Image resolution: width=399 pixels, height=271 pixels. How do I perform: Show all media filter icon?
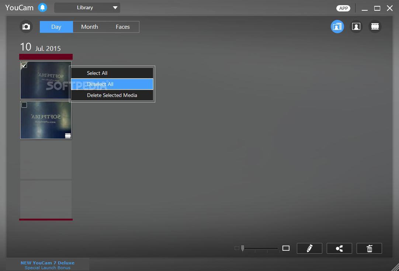pyautogui.click(x=337, y=27)
